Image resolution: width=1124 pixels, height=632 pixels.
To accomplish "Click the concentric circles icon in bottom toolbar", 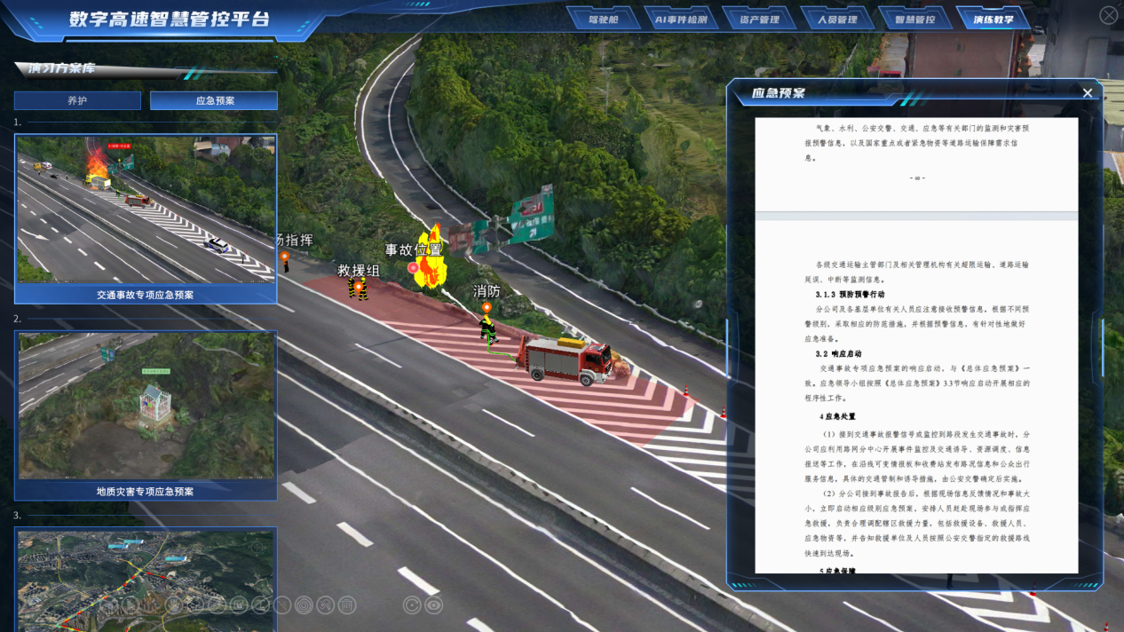I will (304, 605).
